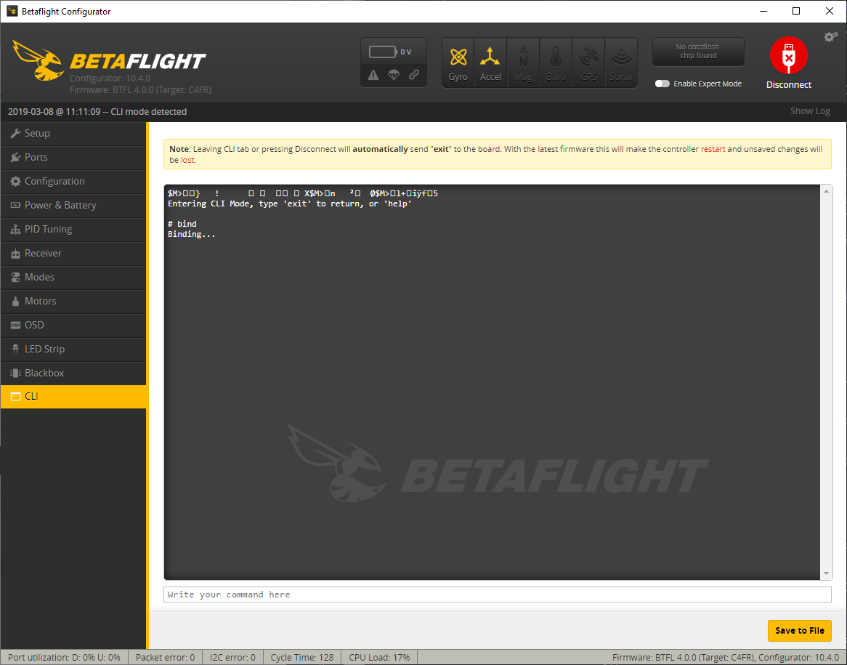Click the 'I2C error: 0' status entry
This screenshot has height=665, width=847.
coord(232,658)
